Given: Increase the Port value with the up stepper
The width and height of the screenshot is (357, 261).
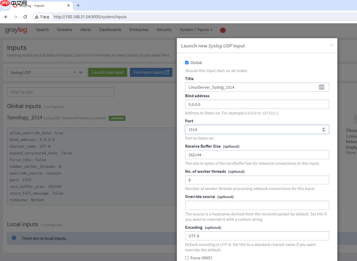Looking at the screenshot, I should tap(324, 128).
